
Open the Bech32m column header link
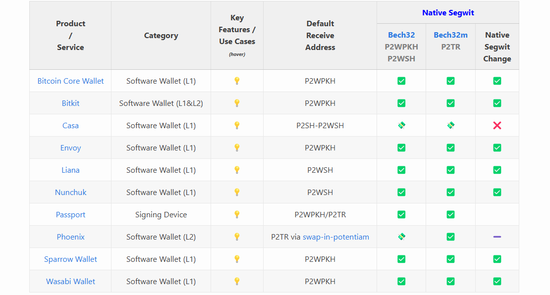click(451, 35)
